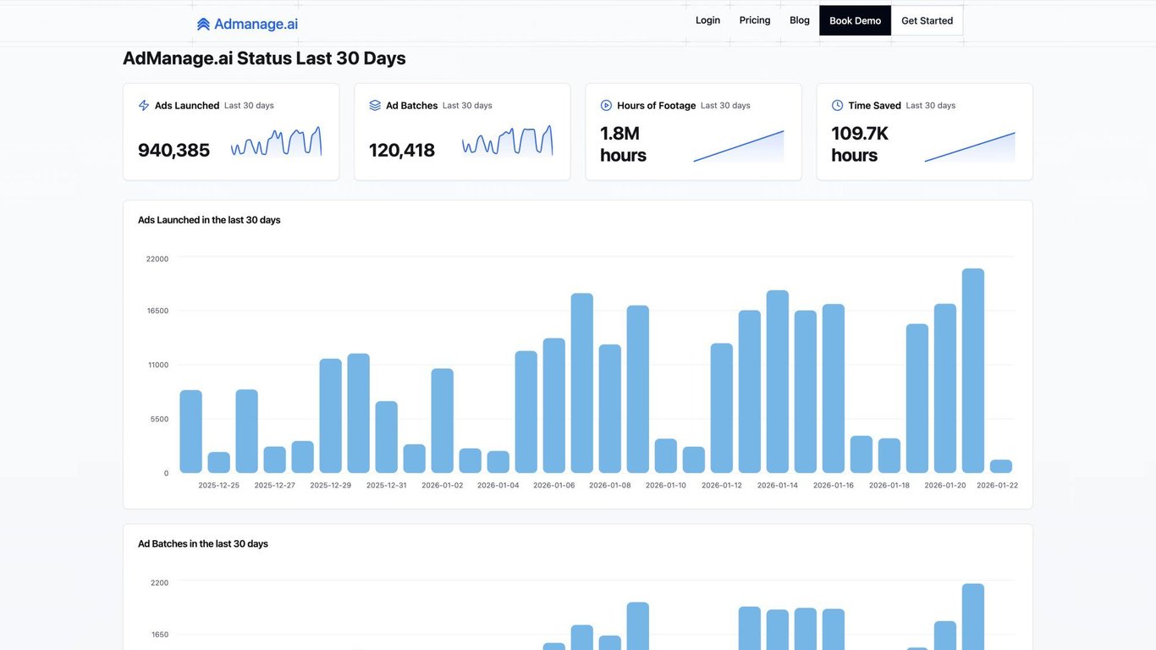The width and height of the screenshot is (1156, 650).
Task: Click the Ad Batches sparkline chart
Action: point(507,142)
